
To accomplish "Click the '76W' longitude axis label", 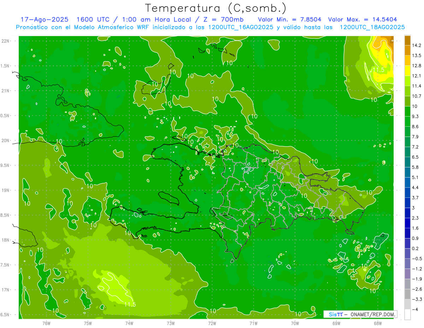I will click(46, 323).
